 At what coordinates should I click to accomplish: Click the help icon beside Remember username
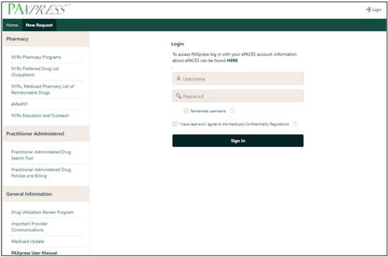point(232,111)
